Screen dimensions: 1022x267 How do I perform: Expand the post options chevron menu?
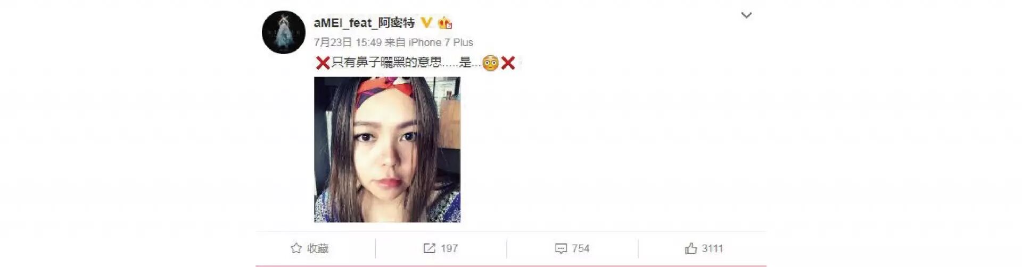pyautogui.click(x=746, y=15)
